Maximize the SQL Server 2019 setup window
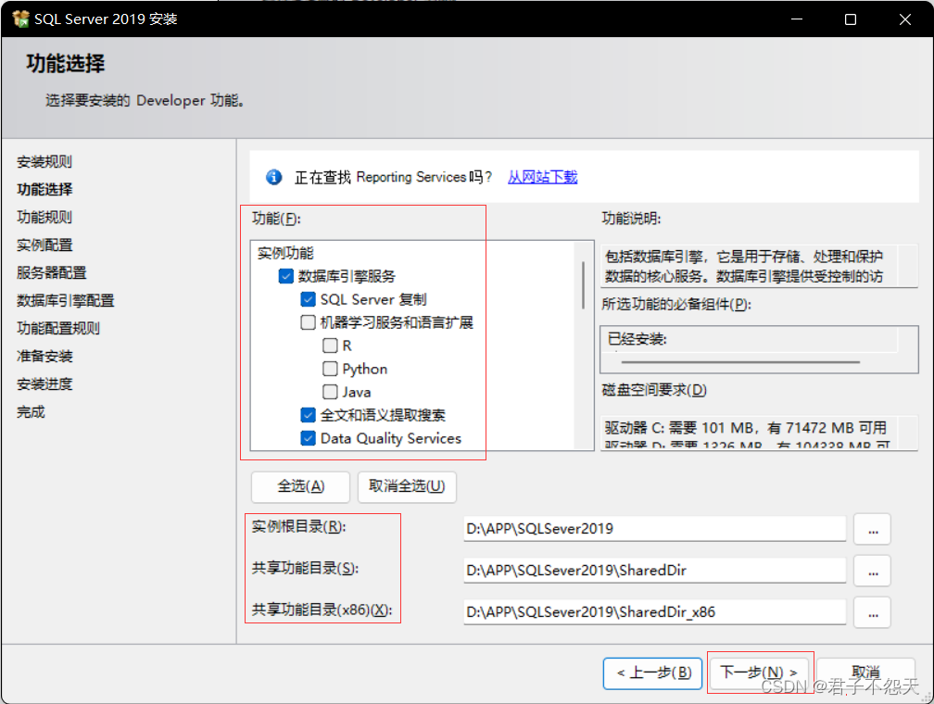The height and width of the screenshot is (704, 934). (x=851, y=19)
